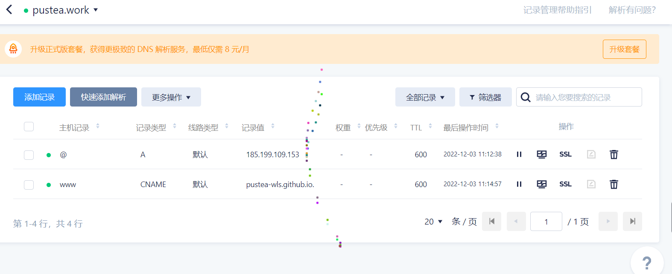Expand the pustea.work domain dropdown
Screen dimensions: 672x274
tap(96, 10)
